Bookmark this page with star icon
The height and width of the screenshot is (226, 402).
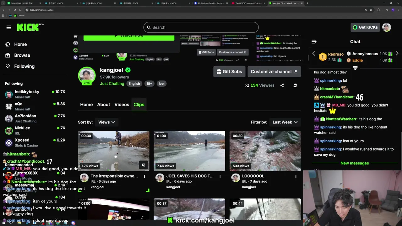coord(371,10)
